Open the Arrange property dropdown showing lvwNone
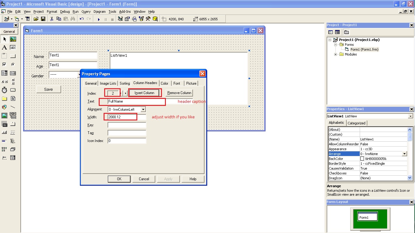This screenshot has width=415, height=233. click(x=404, y=154)
